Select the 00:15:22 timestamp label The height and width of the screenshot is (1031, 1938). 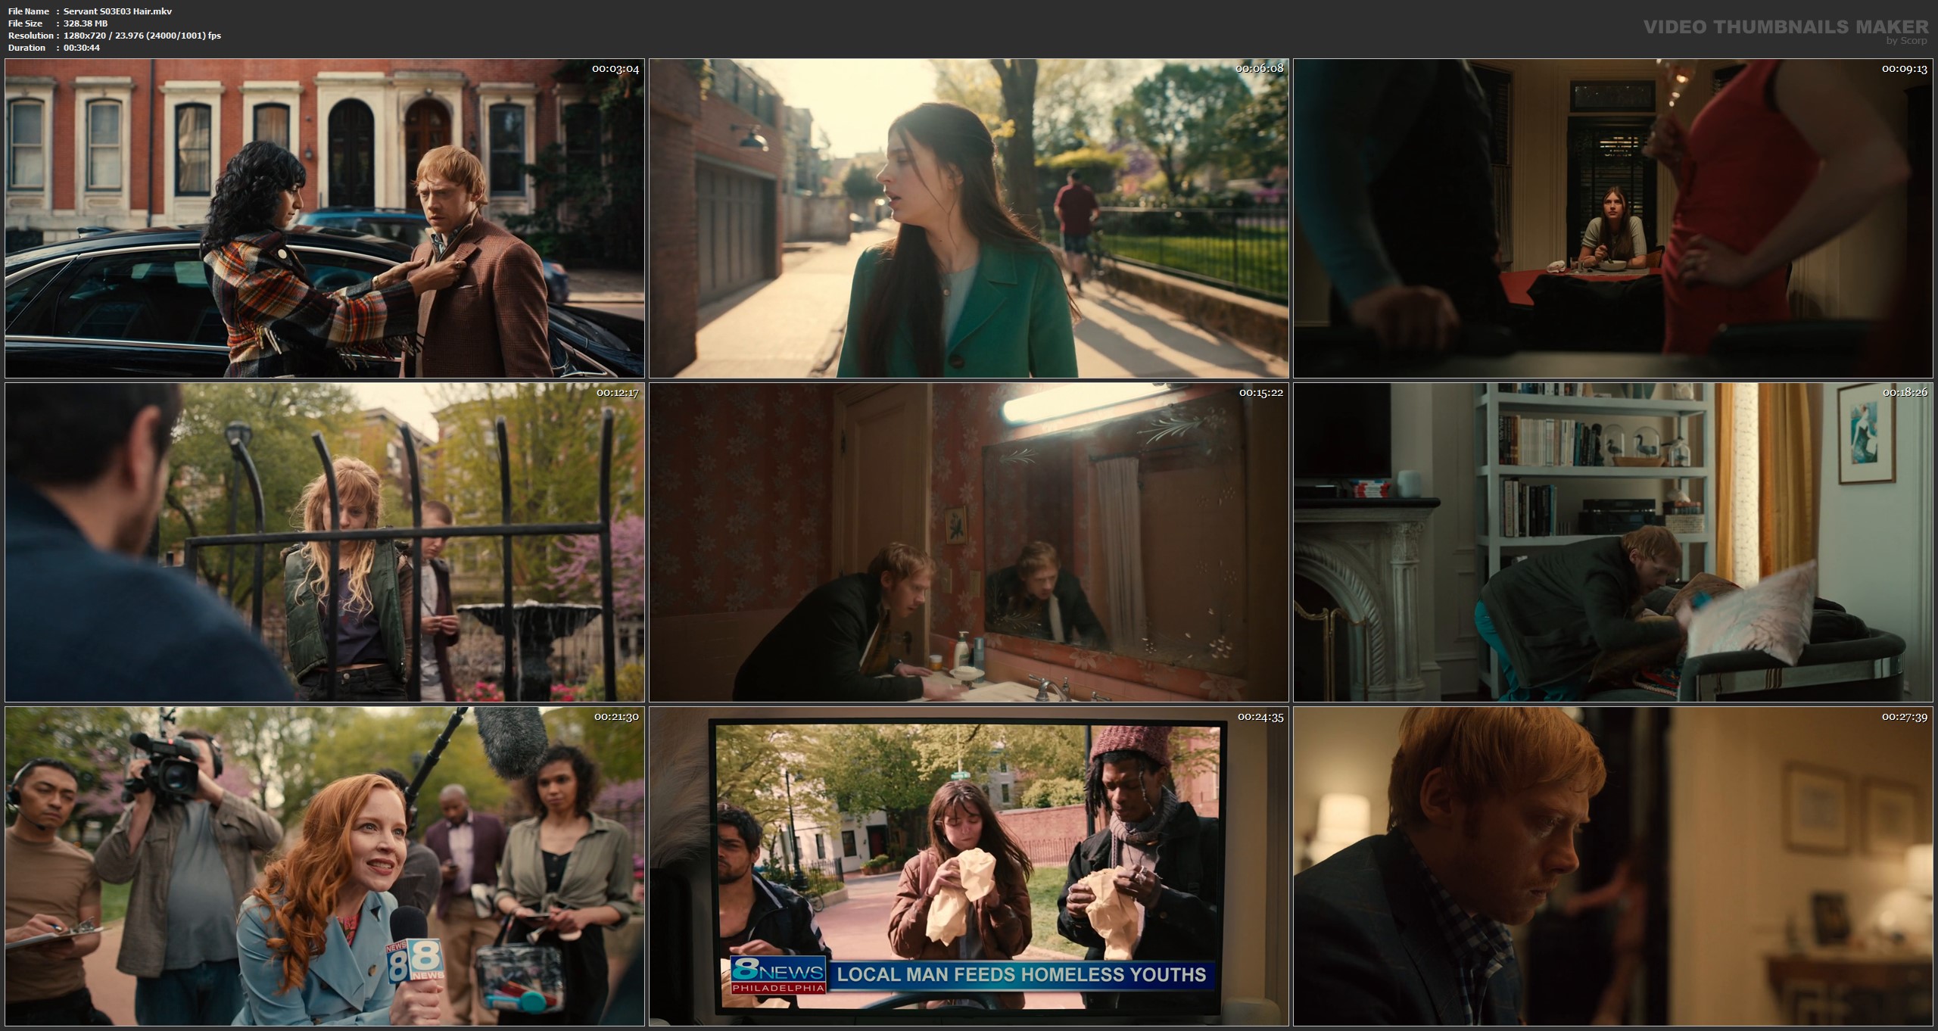coord(1261,393)
